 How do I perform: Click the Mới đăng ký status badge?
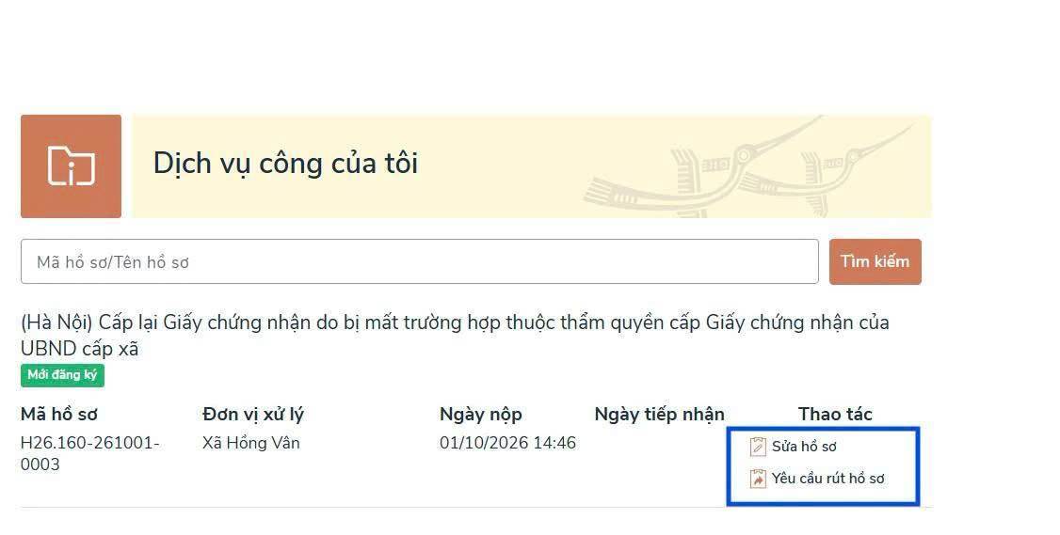pyautogui.click(x=62, y=375)
